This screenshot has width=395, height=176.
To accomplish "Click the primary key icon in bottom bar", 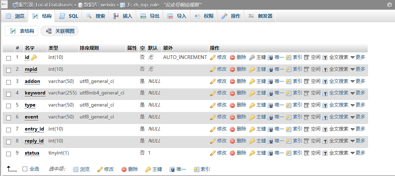I will pyautogui.click(x=148, y=169).
